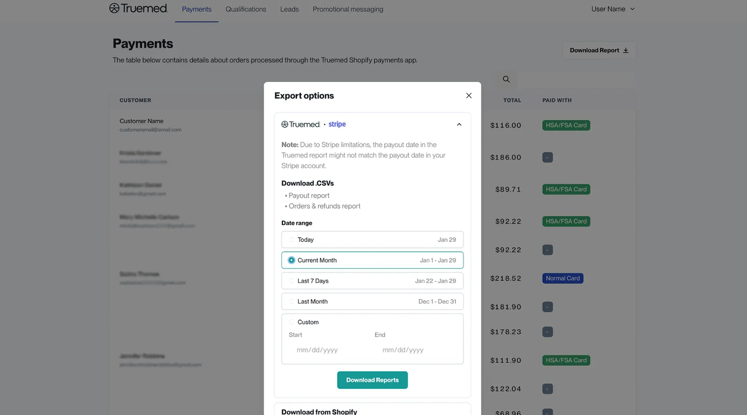Click the Normal Card badge for $218.52

pos(563,278)
